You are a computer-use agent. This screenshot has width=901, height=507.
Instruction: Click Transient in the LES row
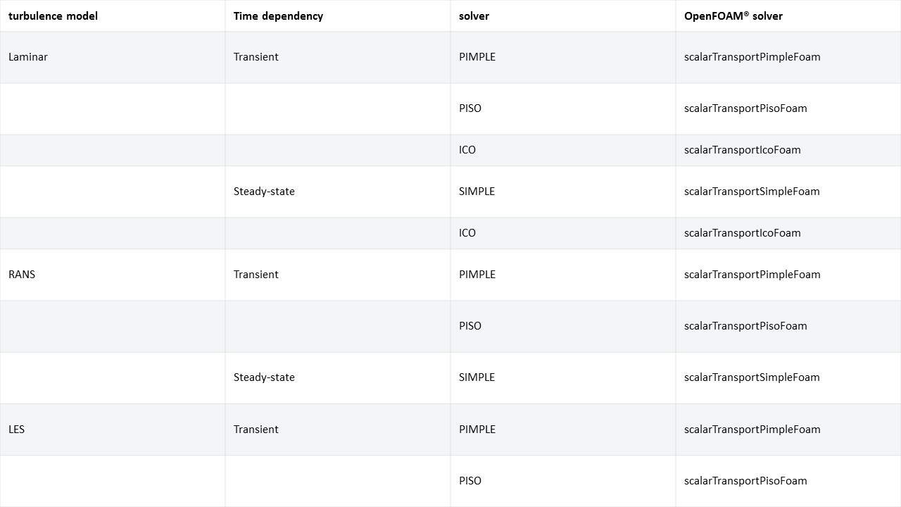point(256,430)
